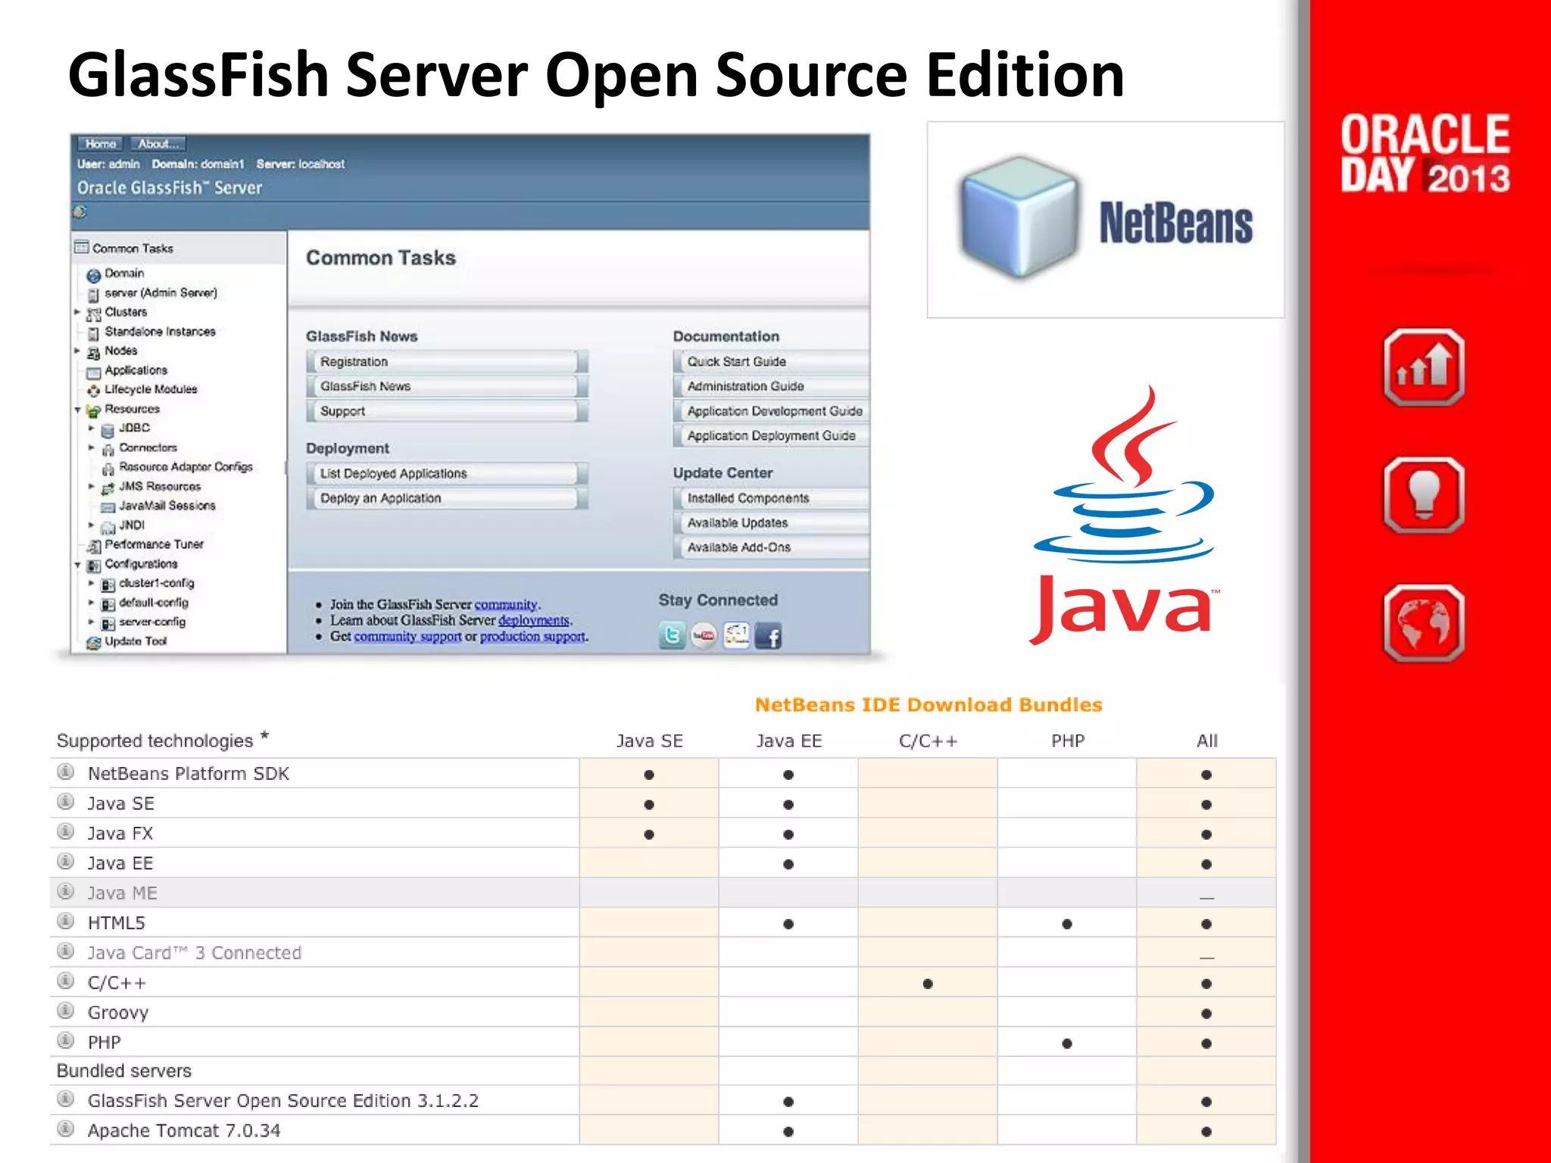Screen dimensions: 1551x1163
Task: Click the globe icon in red sidebar
Action: pos(1424,623)
